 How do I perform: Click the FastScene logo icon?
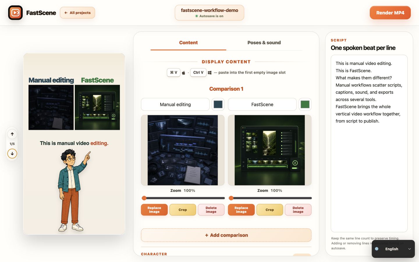pyautogui.click(x=15, y=13)
